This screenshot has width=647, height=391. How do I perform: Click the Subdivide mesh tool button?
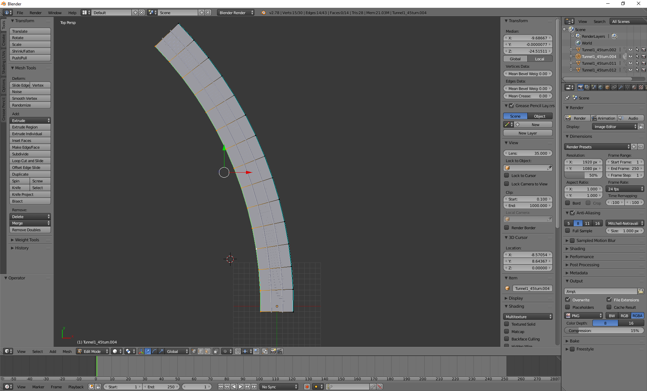[30, 154]
